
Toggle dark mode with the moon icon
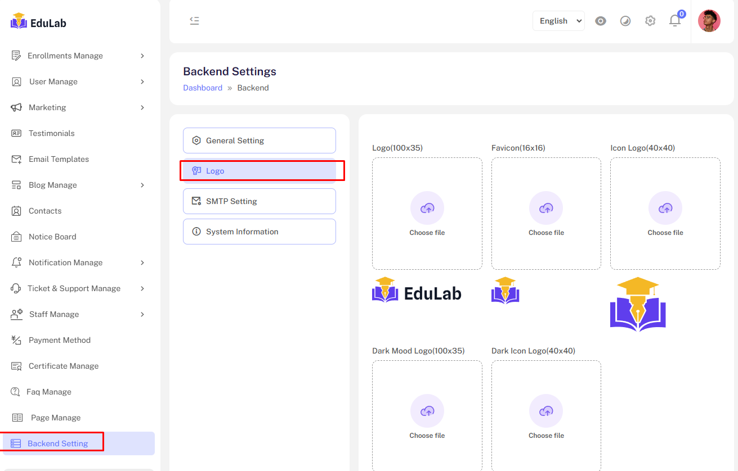[625, 21]
